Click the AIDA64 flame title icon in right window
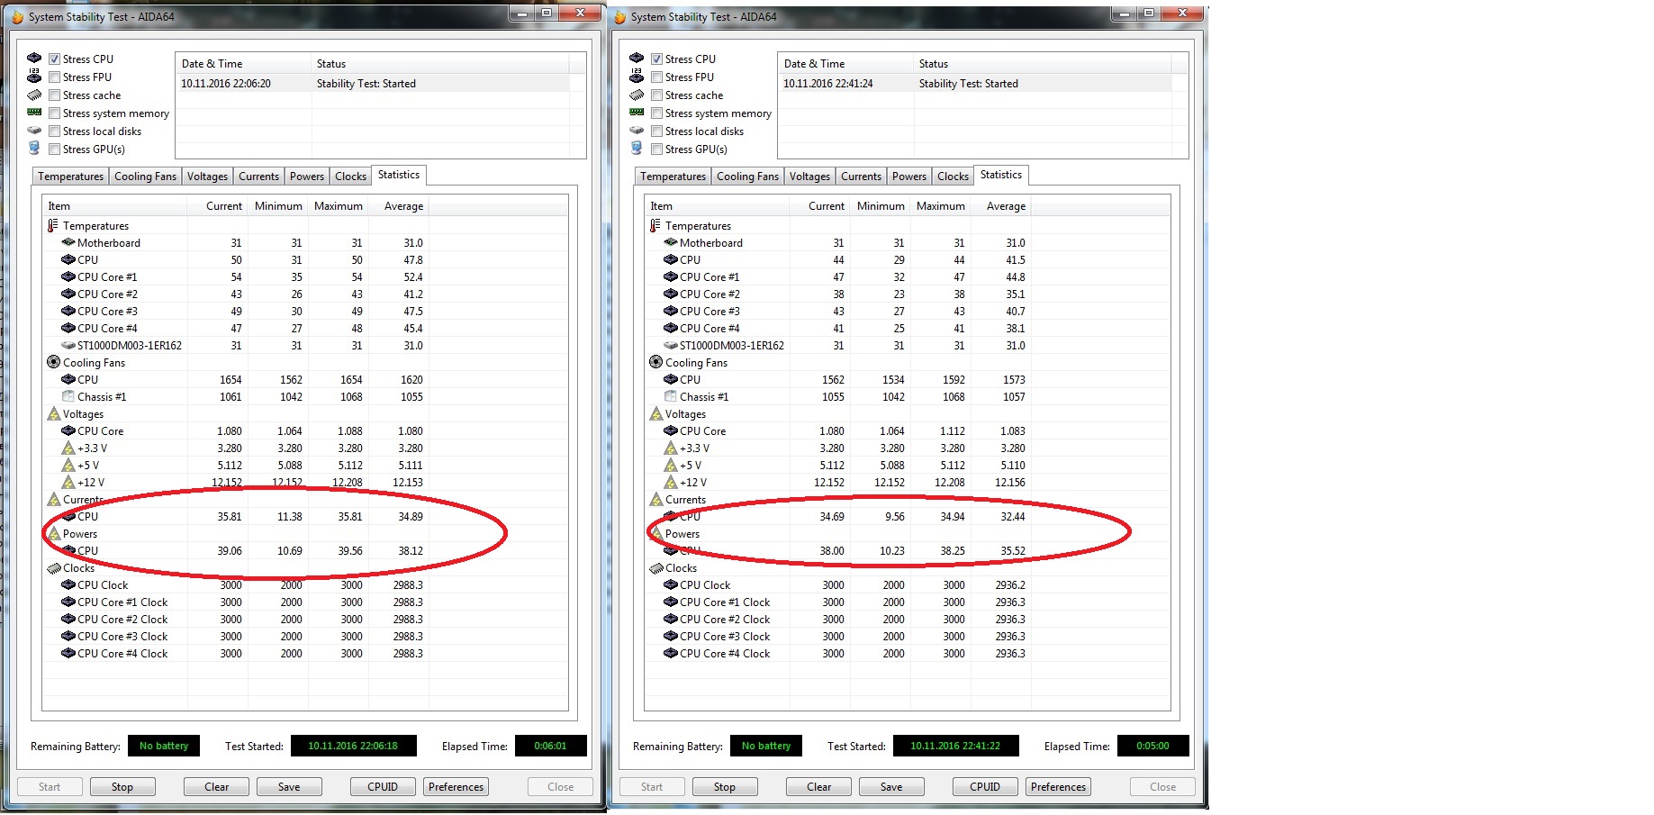 click(619, 16)
